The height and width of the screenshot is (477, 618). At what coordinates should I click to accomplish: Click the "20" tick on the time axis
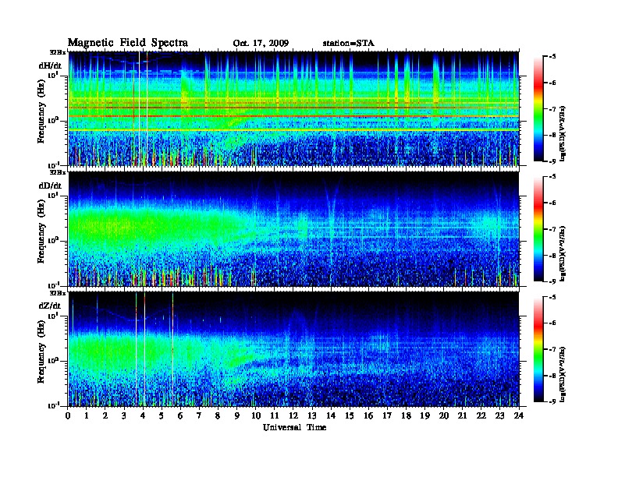tap(444, 415)
